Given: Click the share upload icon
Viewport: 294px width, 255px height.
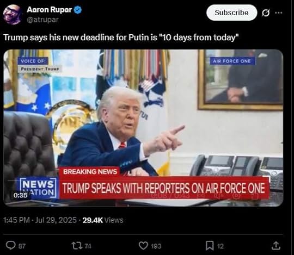Looking at the screenshot, I should click(276, 246).
